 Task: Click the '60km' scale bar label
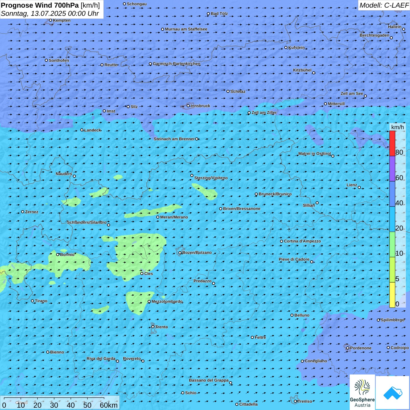109,405
